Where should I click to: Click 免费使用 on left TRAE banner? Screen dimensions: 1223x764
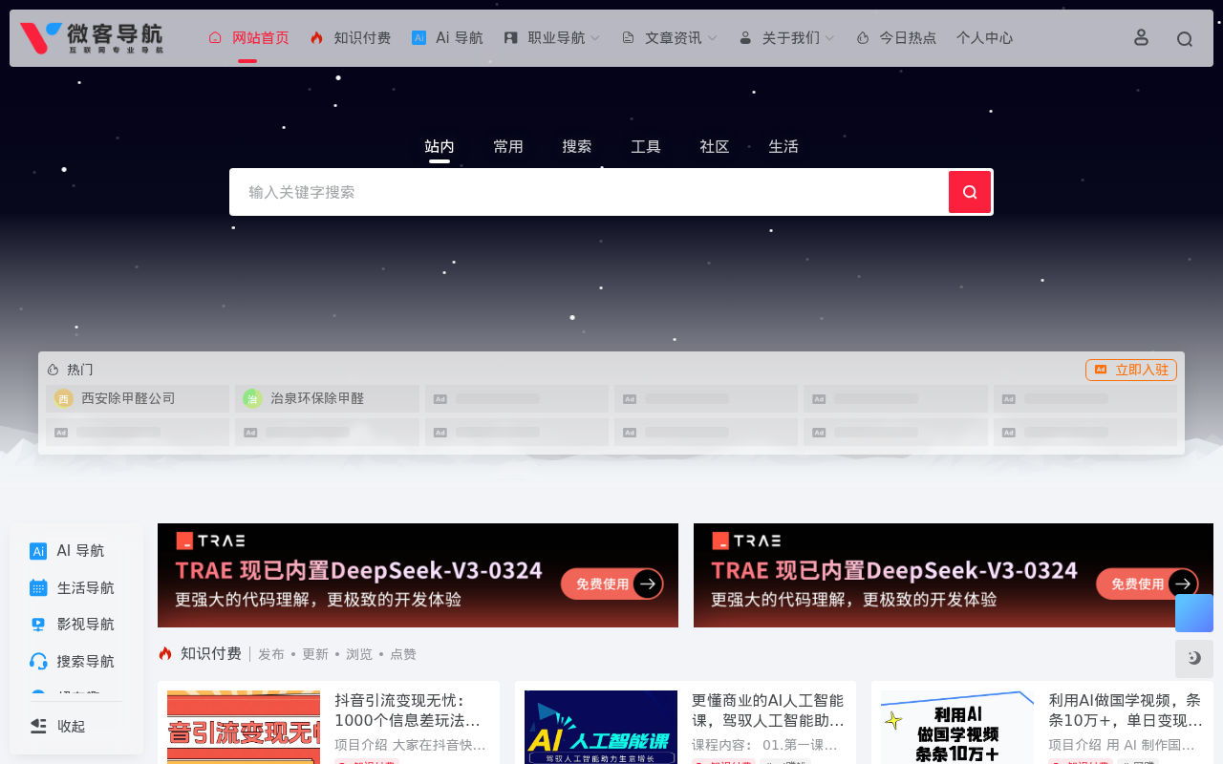pyautogui.click(x=603, y=584)
